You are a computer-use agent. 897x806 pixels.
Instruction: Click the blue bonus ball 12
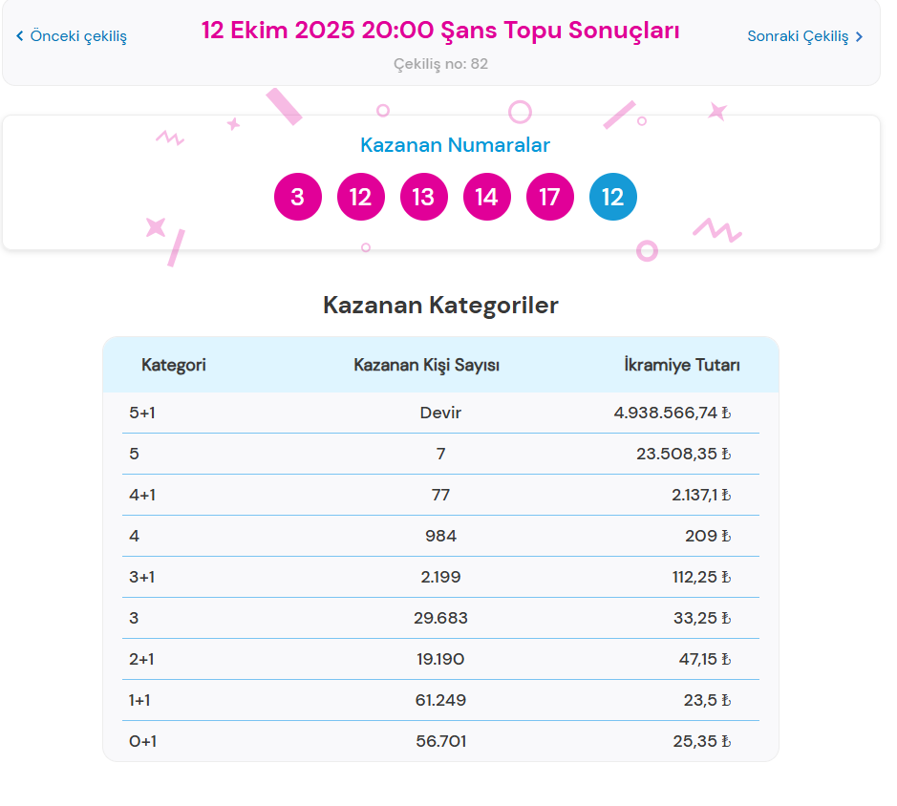[x=612, y=196]
